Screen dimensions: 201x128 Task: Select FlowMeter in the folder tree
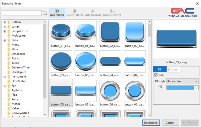coord(19,81)
